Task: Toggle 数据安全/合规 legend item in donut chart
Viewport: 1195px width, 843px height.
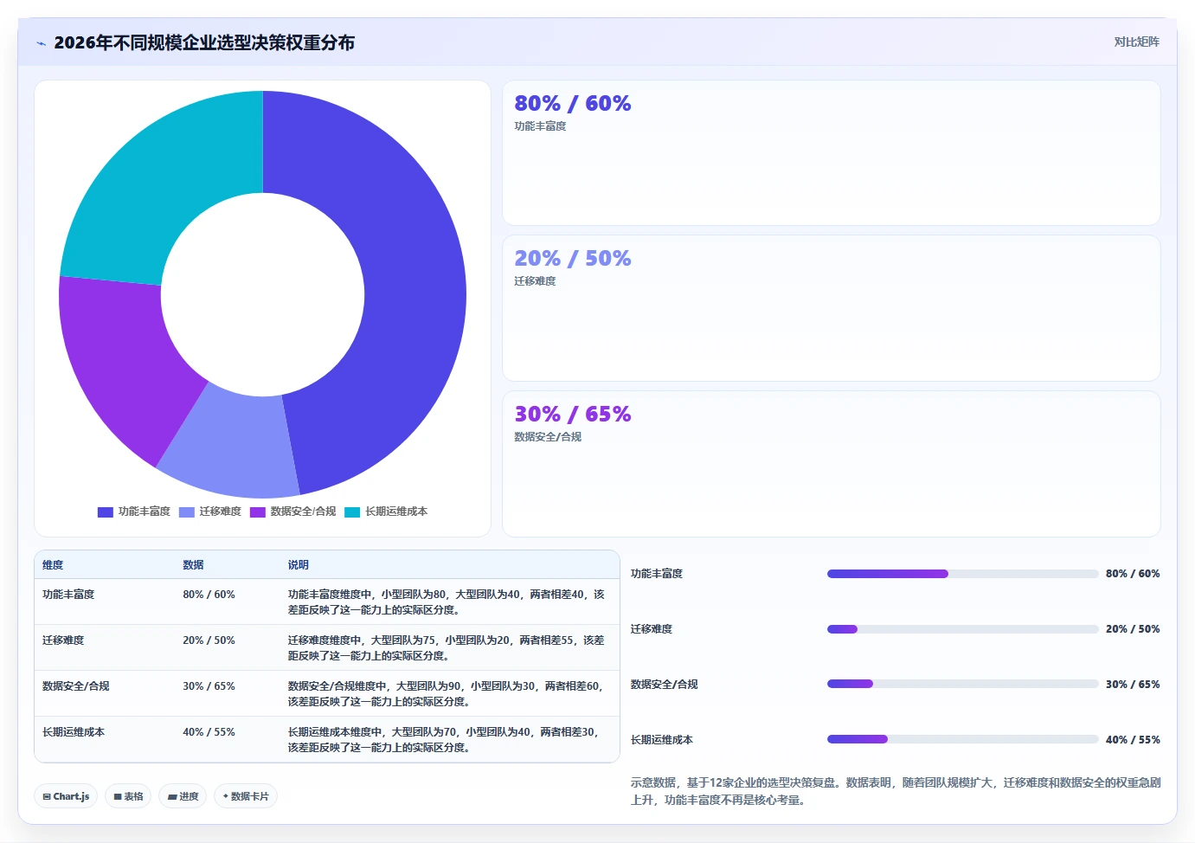Action: 293,512
